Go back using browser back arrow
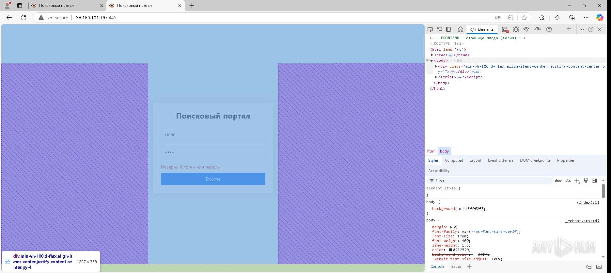611x273 pixels. pyautogui.click(x=9, y=18)
